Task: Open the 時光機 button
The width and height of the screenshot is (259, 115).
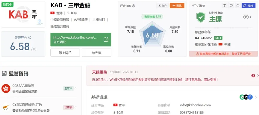Action: 97,53
